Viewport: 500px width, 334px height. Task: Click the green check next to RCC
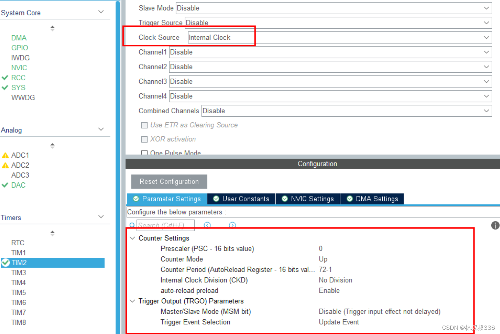coord(5,78)
